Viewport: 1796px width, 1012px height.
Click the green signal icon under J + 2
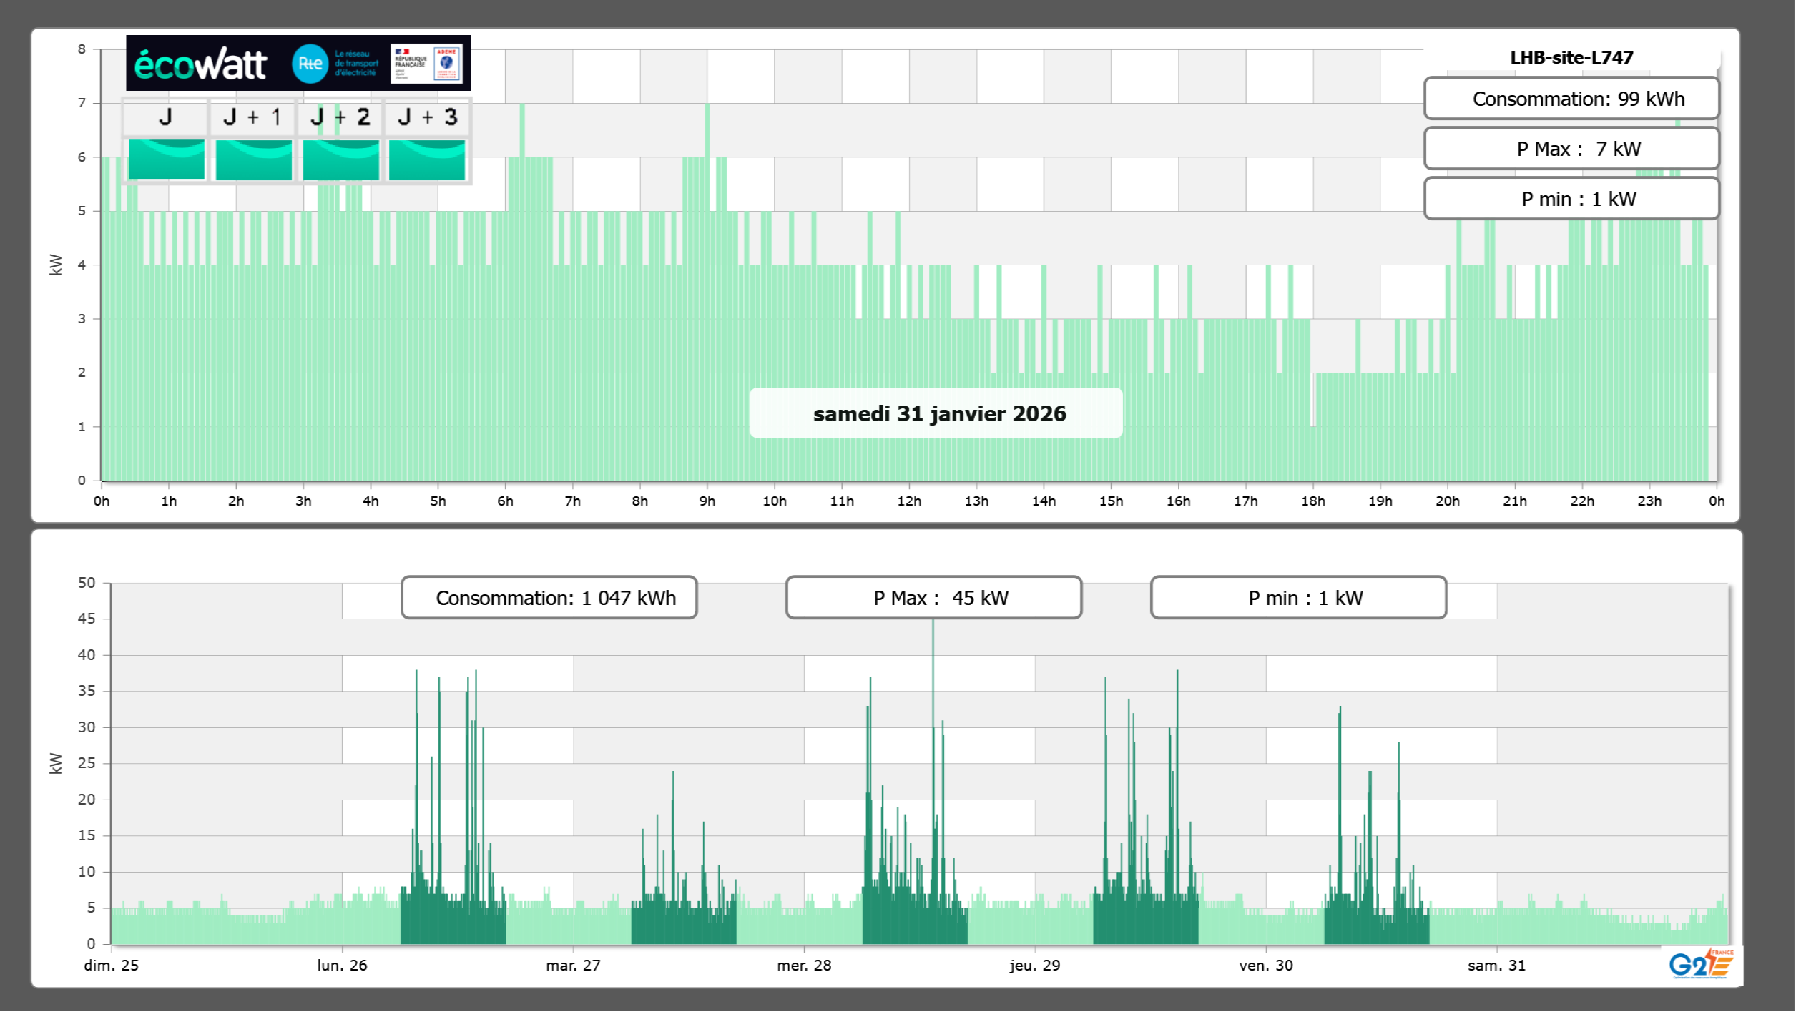tap(340, 159)
